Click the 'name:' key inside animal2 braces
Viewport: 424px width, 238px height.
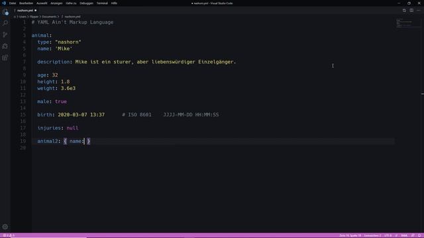pos(77,141)
